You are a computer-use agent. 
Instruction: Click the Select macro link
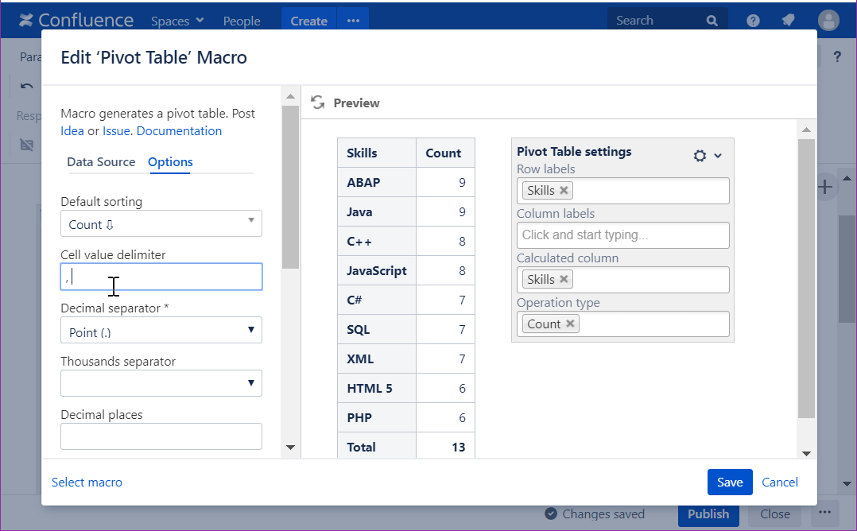pos(87,482)
